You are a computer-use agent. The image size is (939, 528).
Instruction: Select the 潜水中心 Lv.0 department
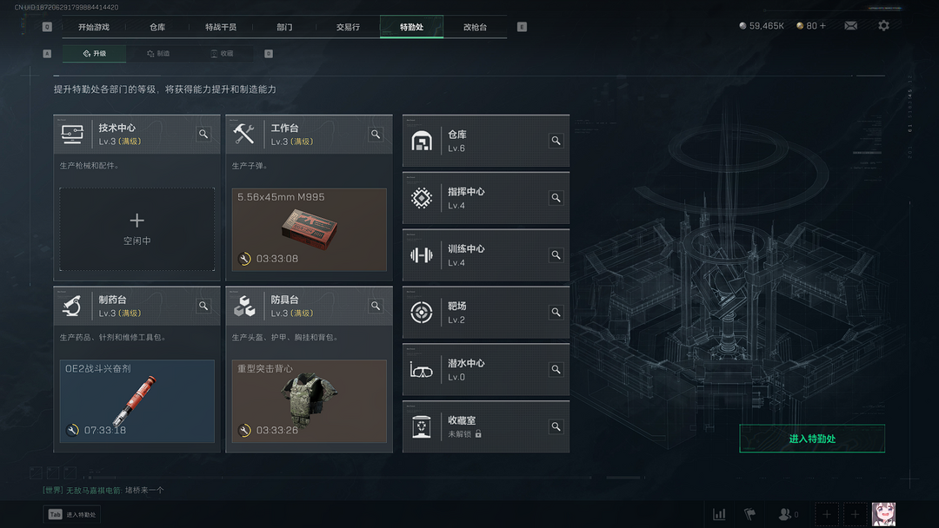click(x=486, y=370)
